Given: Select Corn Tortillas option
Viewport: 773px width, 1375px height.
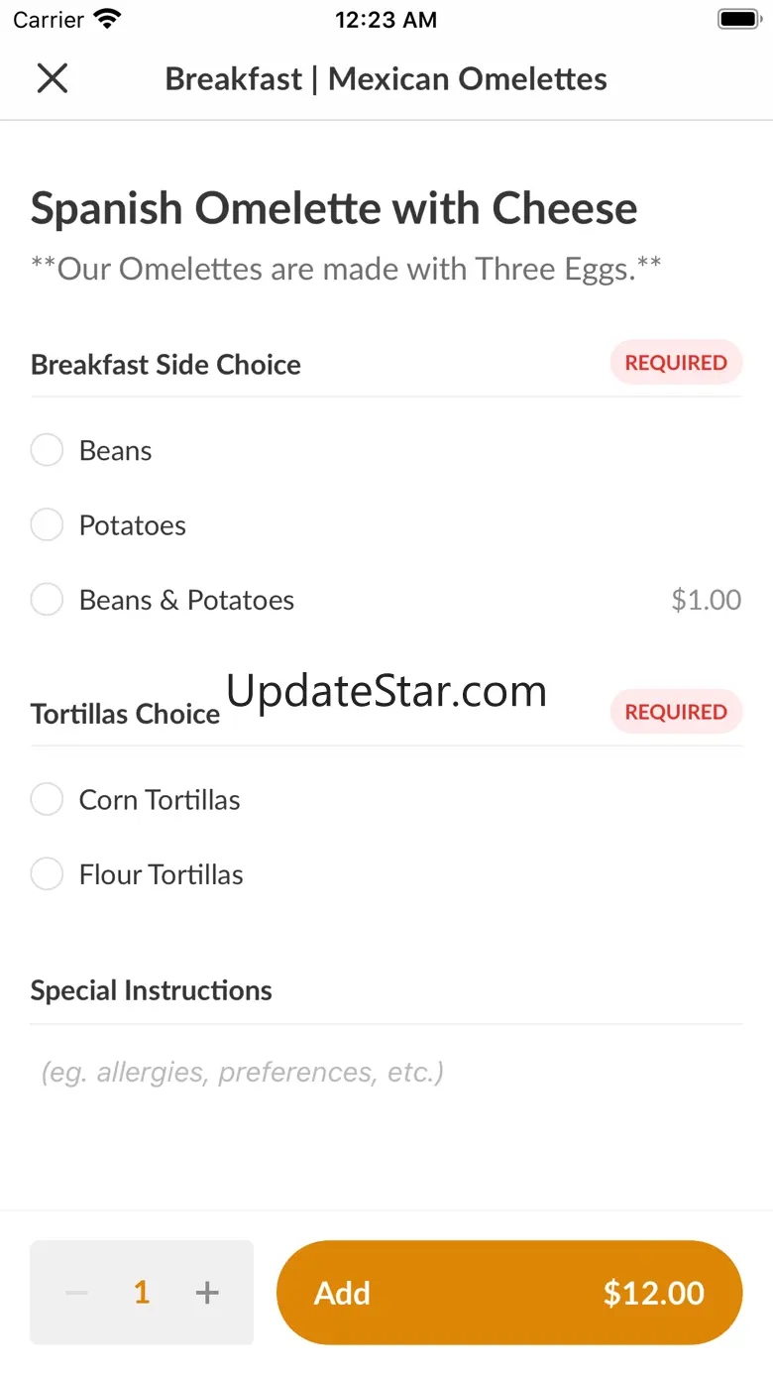Looking at the screenshot, I should click(47, 799).
